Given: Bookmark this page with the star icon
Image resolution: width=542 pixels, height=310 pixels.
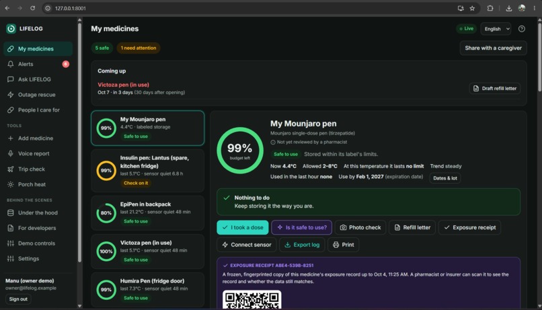Looking at the screenshot, I should (x=472, y=8).
